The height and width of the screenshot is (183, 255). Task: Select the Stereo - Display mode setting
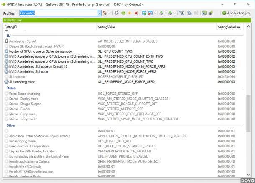click(x=23, y=99)
